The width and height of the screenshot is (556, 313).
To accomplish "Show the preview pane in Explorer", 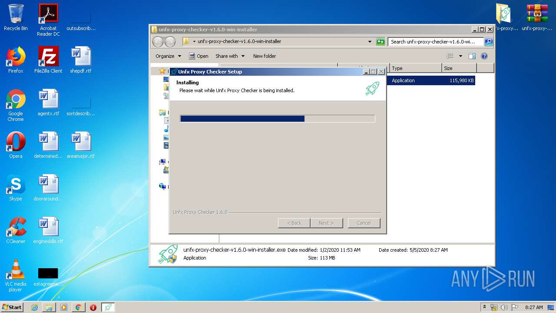I will coord(472,56).
